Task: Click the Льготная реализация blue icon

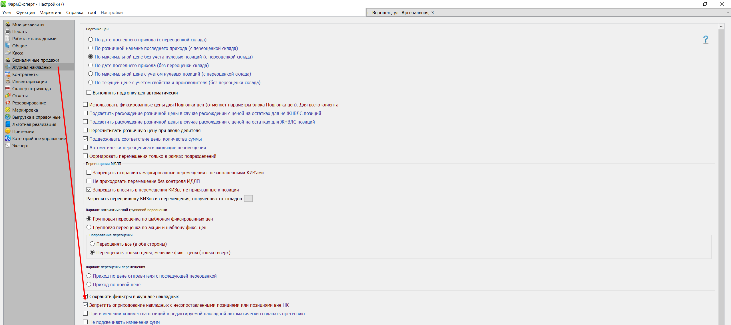Action: coord(8,124)
